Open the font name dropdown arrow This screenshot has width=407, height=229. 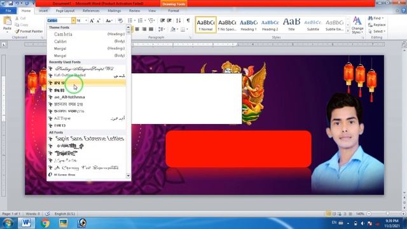(x=74, y=20)
